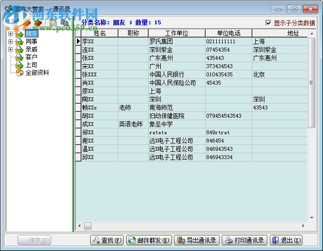Click the row selector for 邱XX
323x251 pixels.
tap(78, 157)
